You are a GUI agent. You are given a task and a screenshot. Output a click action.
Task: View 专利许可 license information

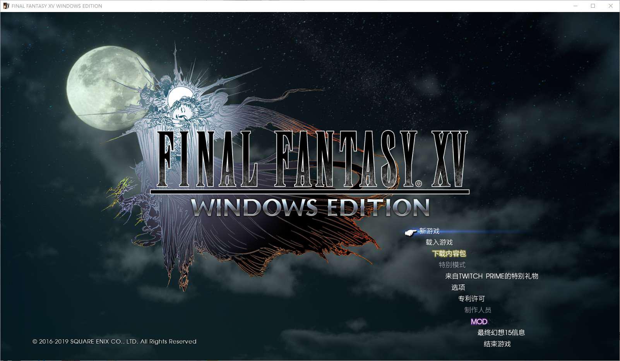[471, 298]
